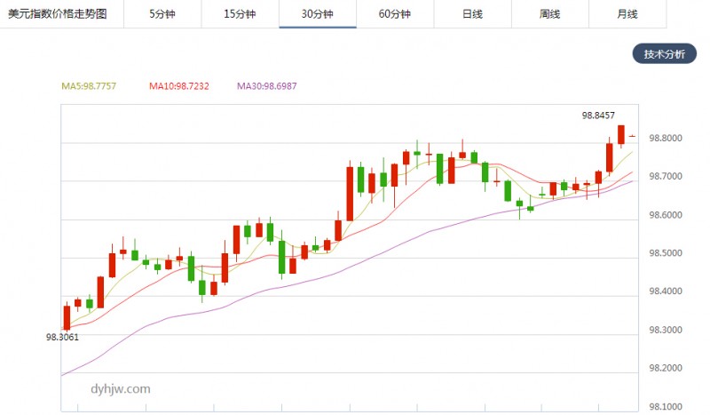710x415 pixels.
Task: Click the tall red candle at the chart peak
Action: pyautogui.click(x=621, y=135)
